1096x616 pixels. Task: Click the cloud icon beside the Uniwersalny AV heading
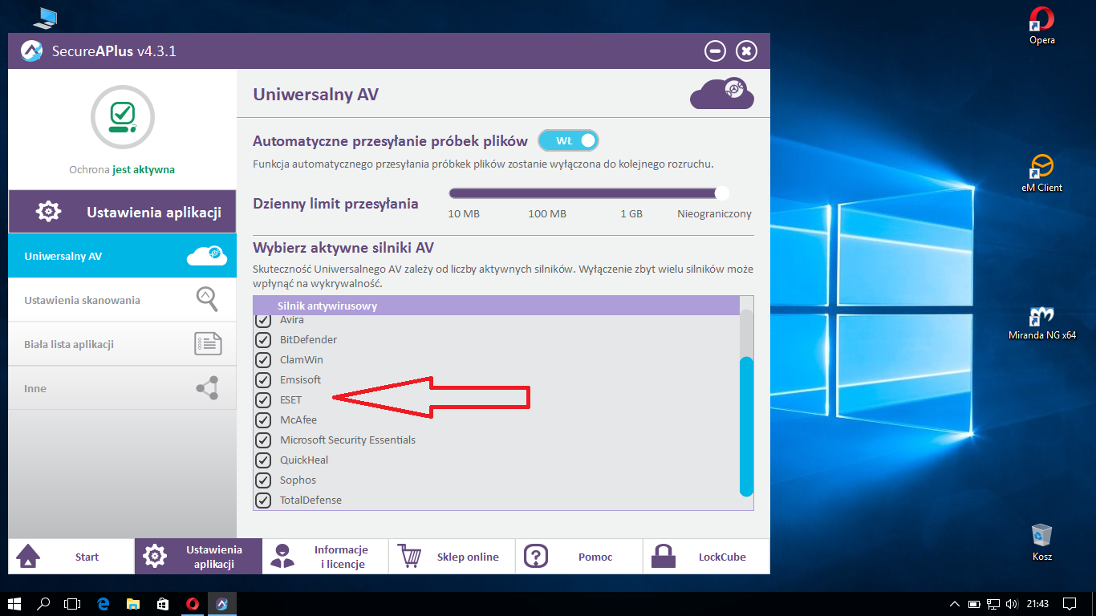(722, 94)
